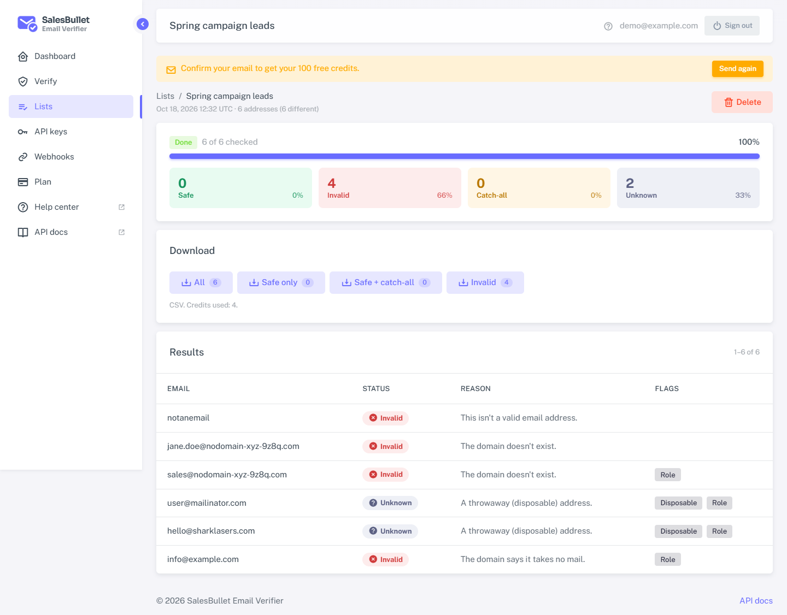Click the Webhooks link icon

coord(23,157)
